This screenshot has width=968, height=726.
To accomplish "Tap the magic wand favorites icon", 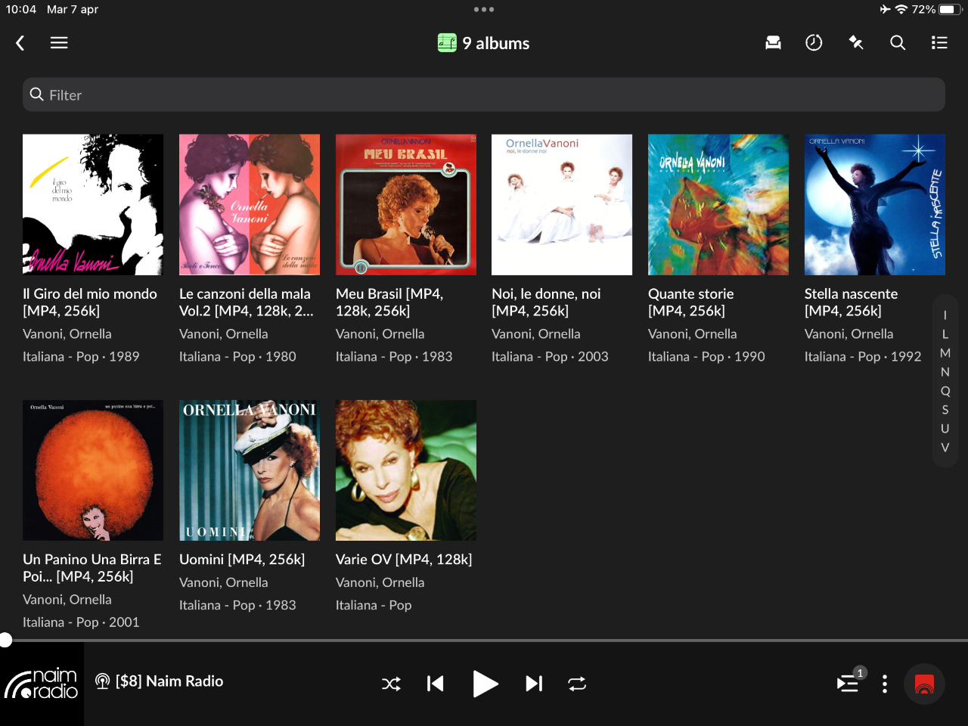I will pyautogui.click(x=856, y=43).
